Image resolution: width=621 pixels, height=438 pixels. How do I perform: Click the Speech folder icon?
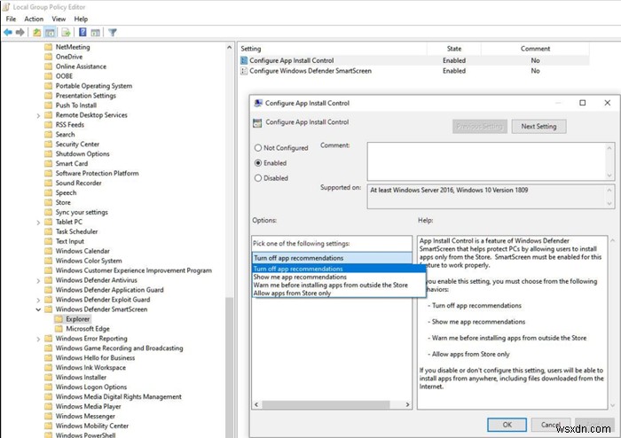point(48,192)
